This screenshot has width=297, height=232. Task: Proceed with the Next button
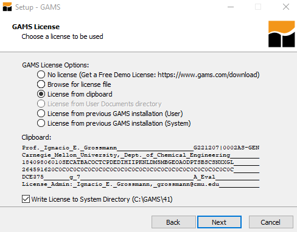pos(219,222)
